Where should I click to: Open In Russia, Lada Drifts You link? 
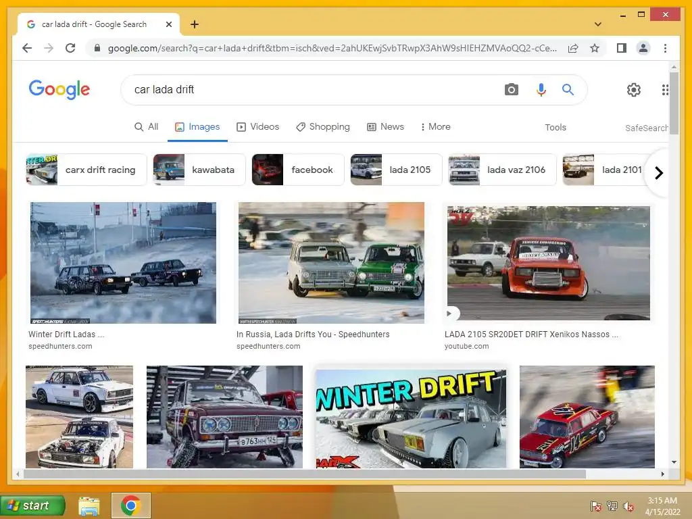point(313,335)
